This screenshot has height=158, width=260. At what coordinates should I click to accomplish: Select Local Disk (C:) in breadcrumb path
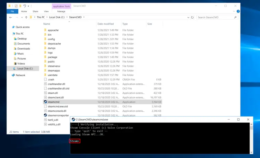[x=56, y=17]
